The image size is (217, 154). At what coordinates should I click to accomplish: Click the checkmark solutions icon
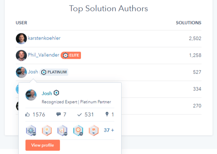[x=80, y=114]
